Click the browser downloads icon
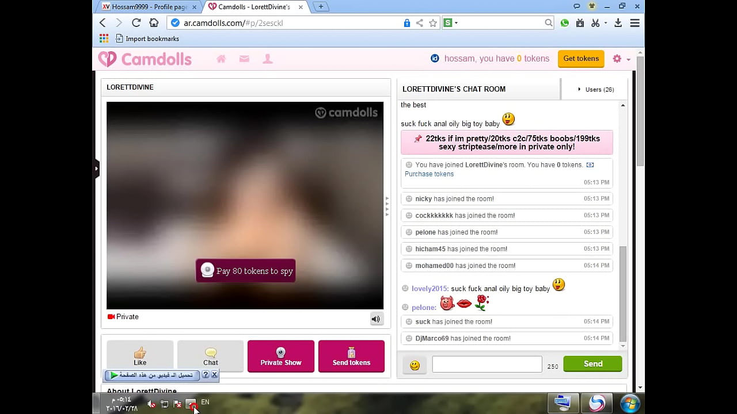Image resolution: width=737 pixels, height=414 pixels. tap(618, 23)
